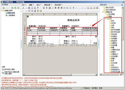125x90 pixels.
Task: Select the 本币成本价2 field
Action: click(x=115, y=70)
